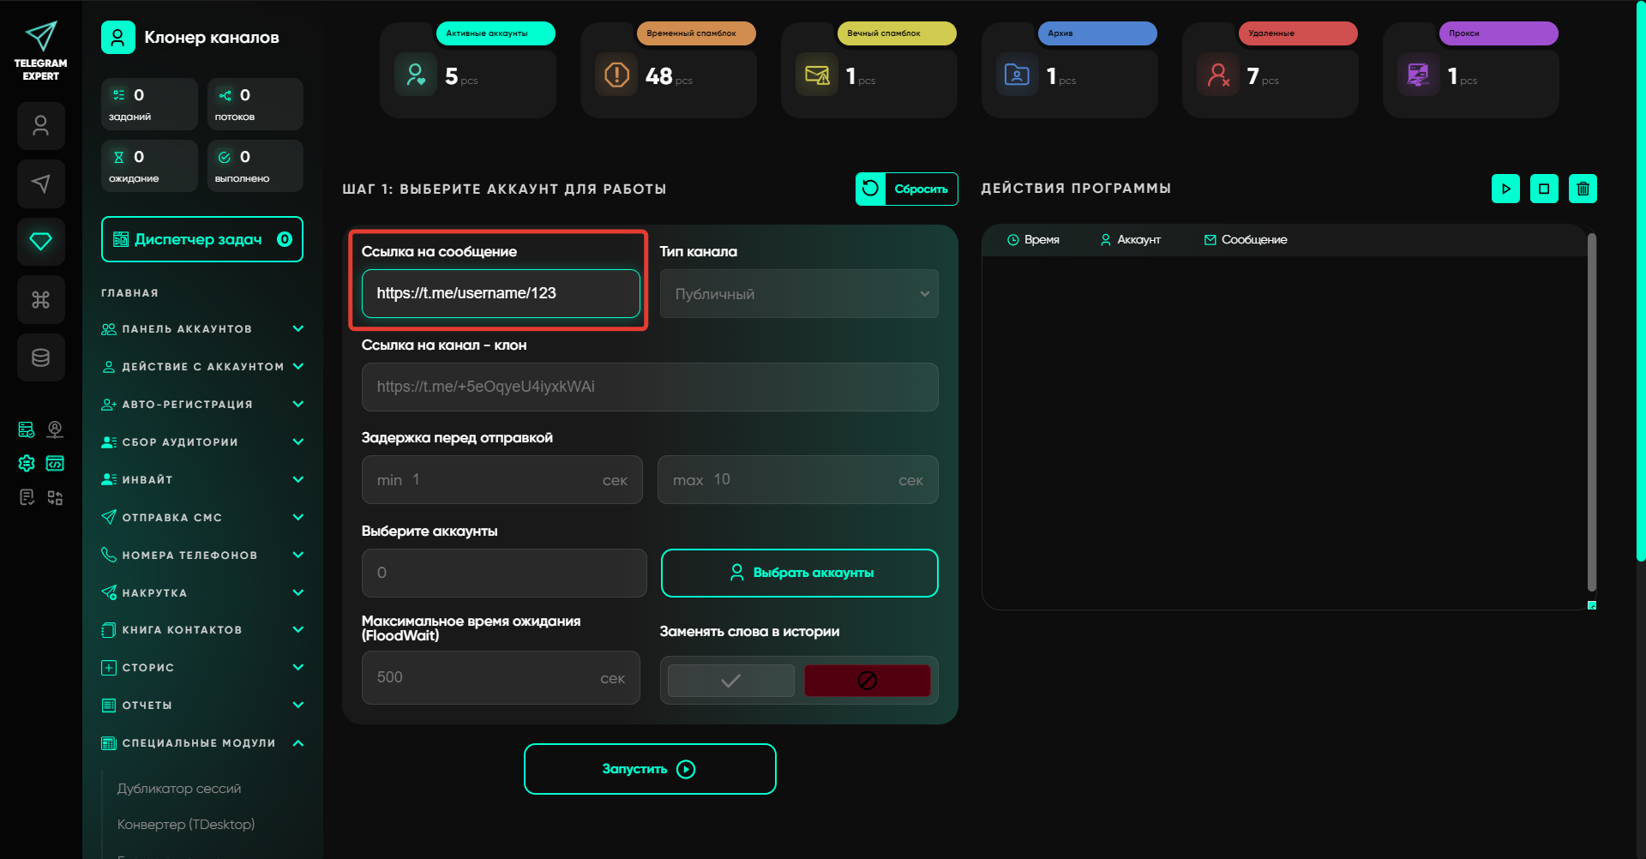Open Дубликатор сессий module

tap(179, 789)
